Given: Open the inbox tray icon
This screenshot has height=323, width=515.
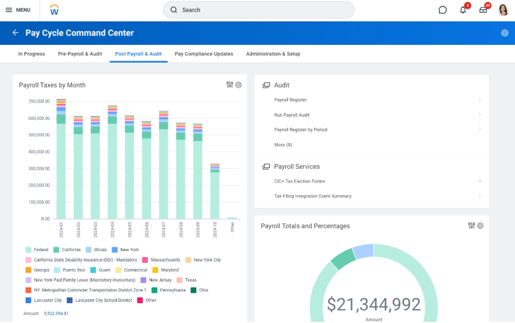Looking at the screenshot, I should pos(483,10).
